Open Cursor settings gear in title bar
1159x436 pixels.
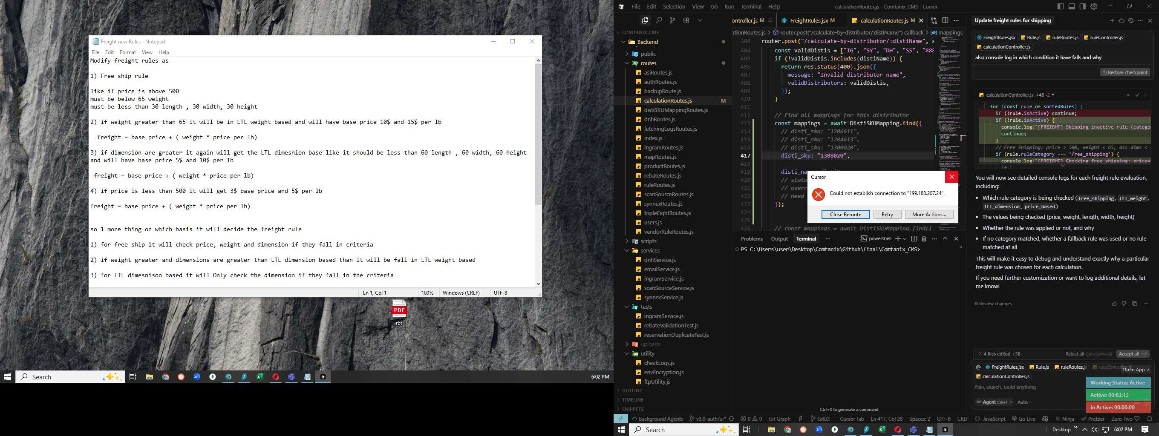[x=1094, y=6]
